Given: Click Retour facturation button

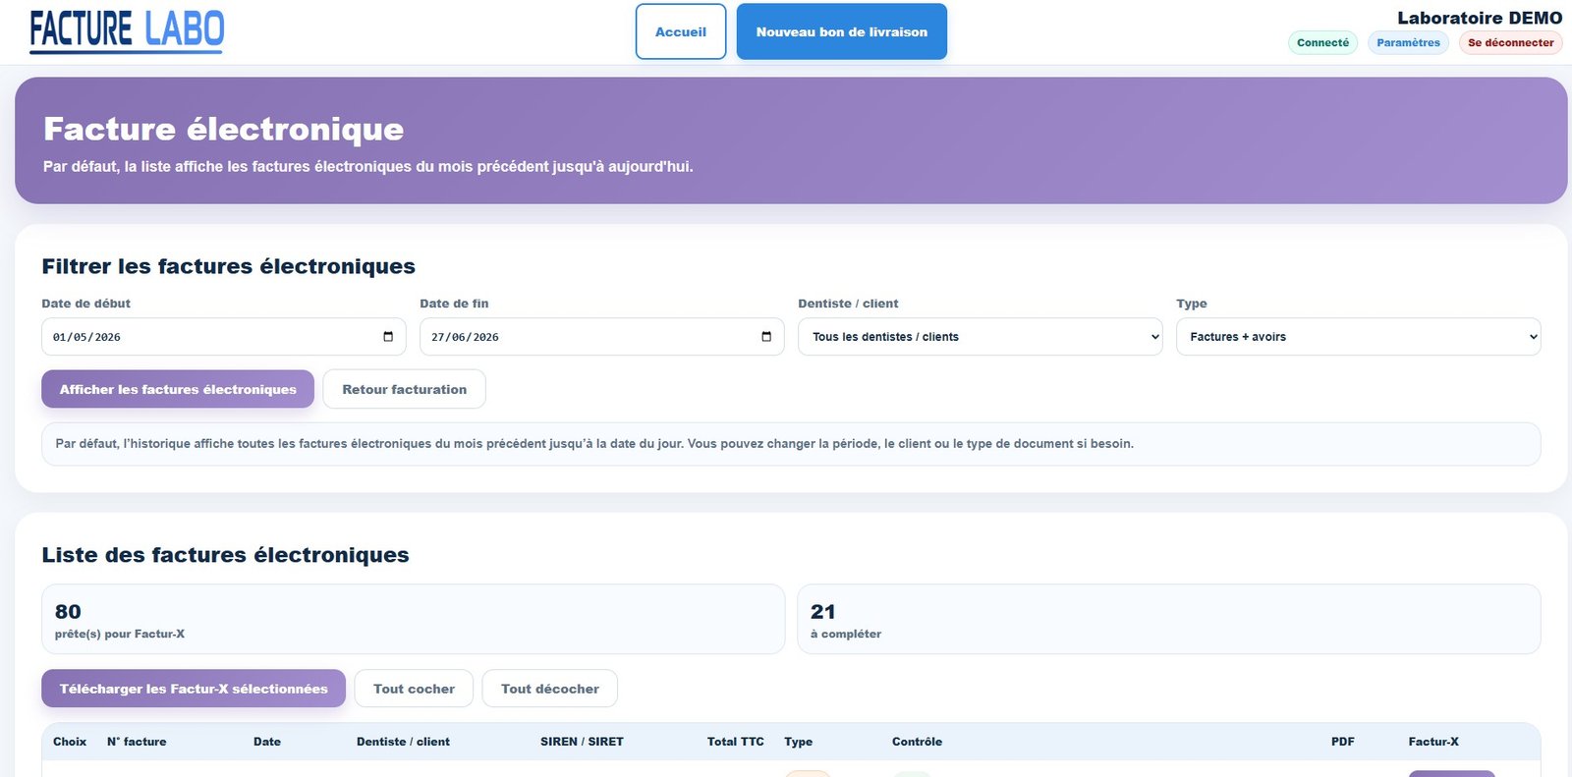Looking at the screenshot, I should click(x=404, y=389).
